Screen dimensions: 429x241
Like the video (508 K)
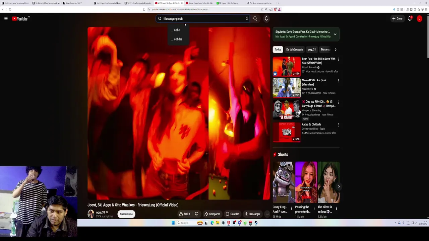[185, 214]
